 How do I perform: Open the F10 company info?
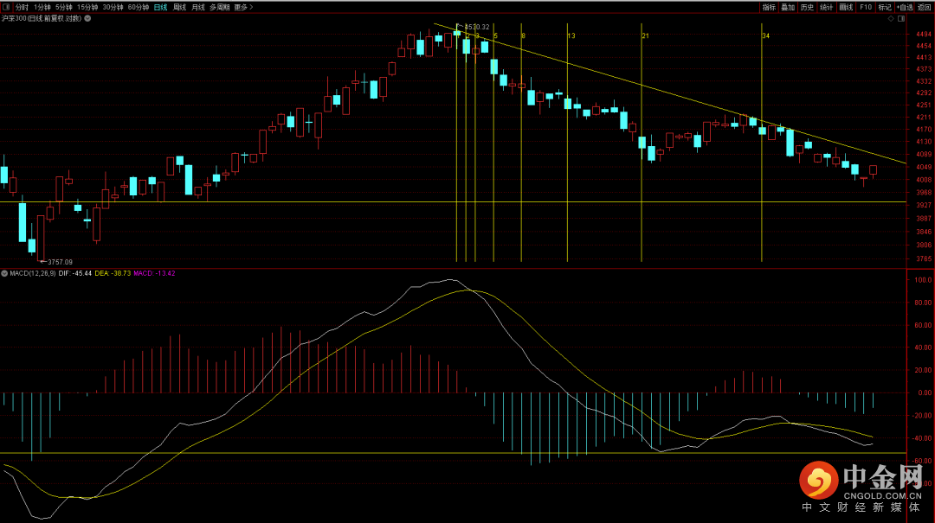pos(866,7)
